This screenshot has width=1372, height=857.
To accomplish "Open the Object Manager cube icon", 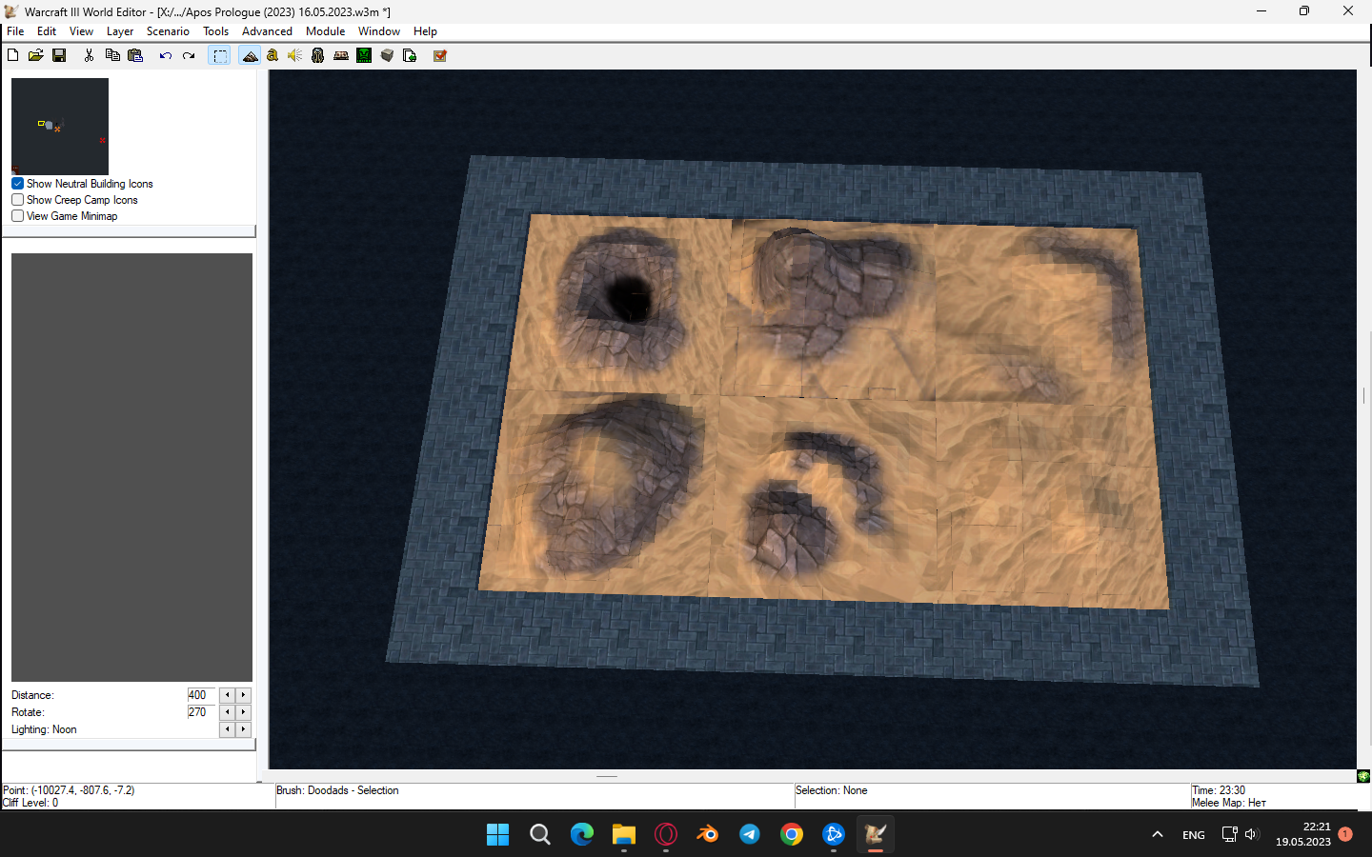I will [387, 55].
